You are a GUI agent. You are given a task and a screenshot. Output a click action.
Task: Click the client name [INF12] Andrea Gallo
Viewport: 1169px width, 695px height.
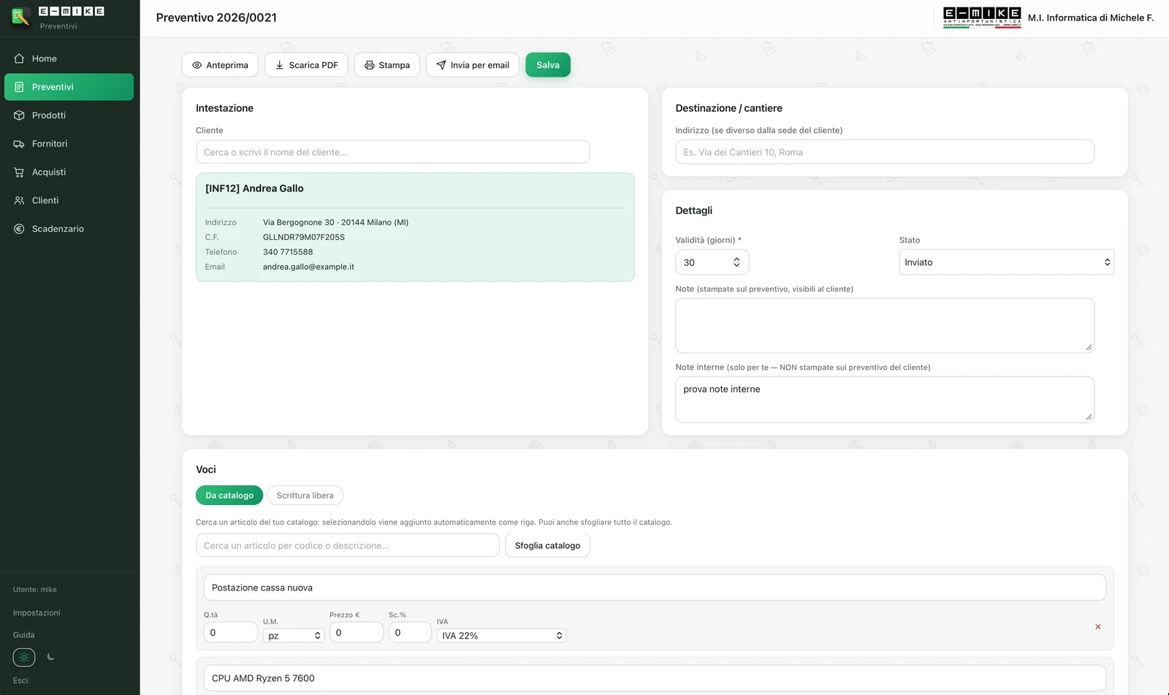[x=254, y=189]
